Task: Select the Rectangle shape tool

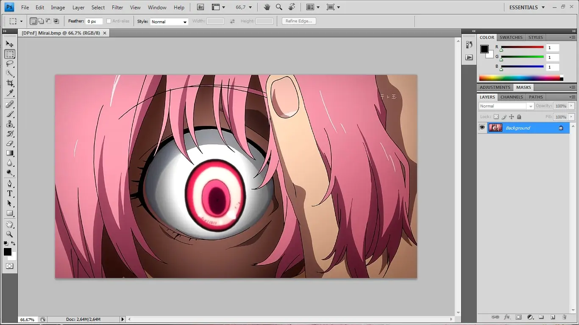Action: (9, 213)
